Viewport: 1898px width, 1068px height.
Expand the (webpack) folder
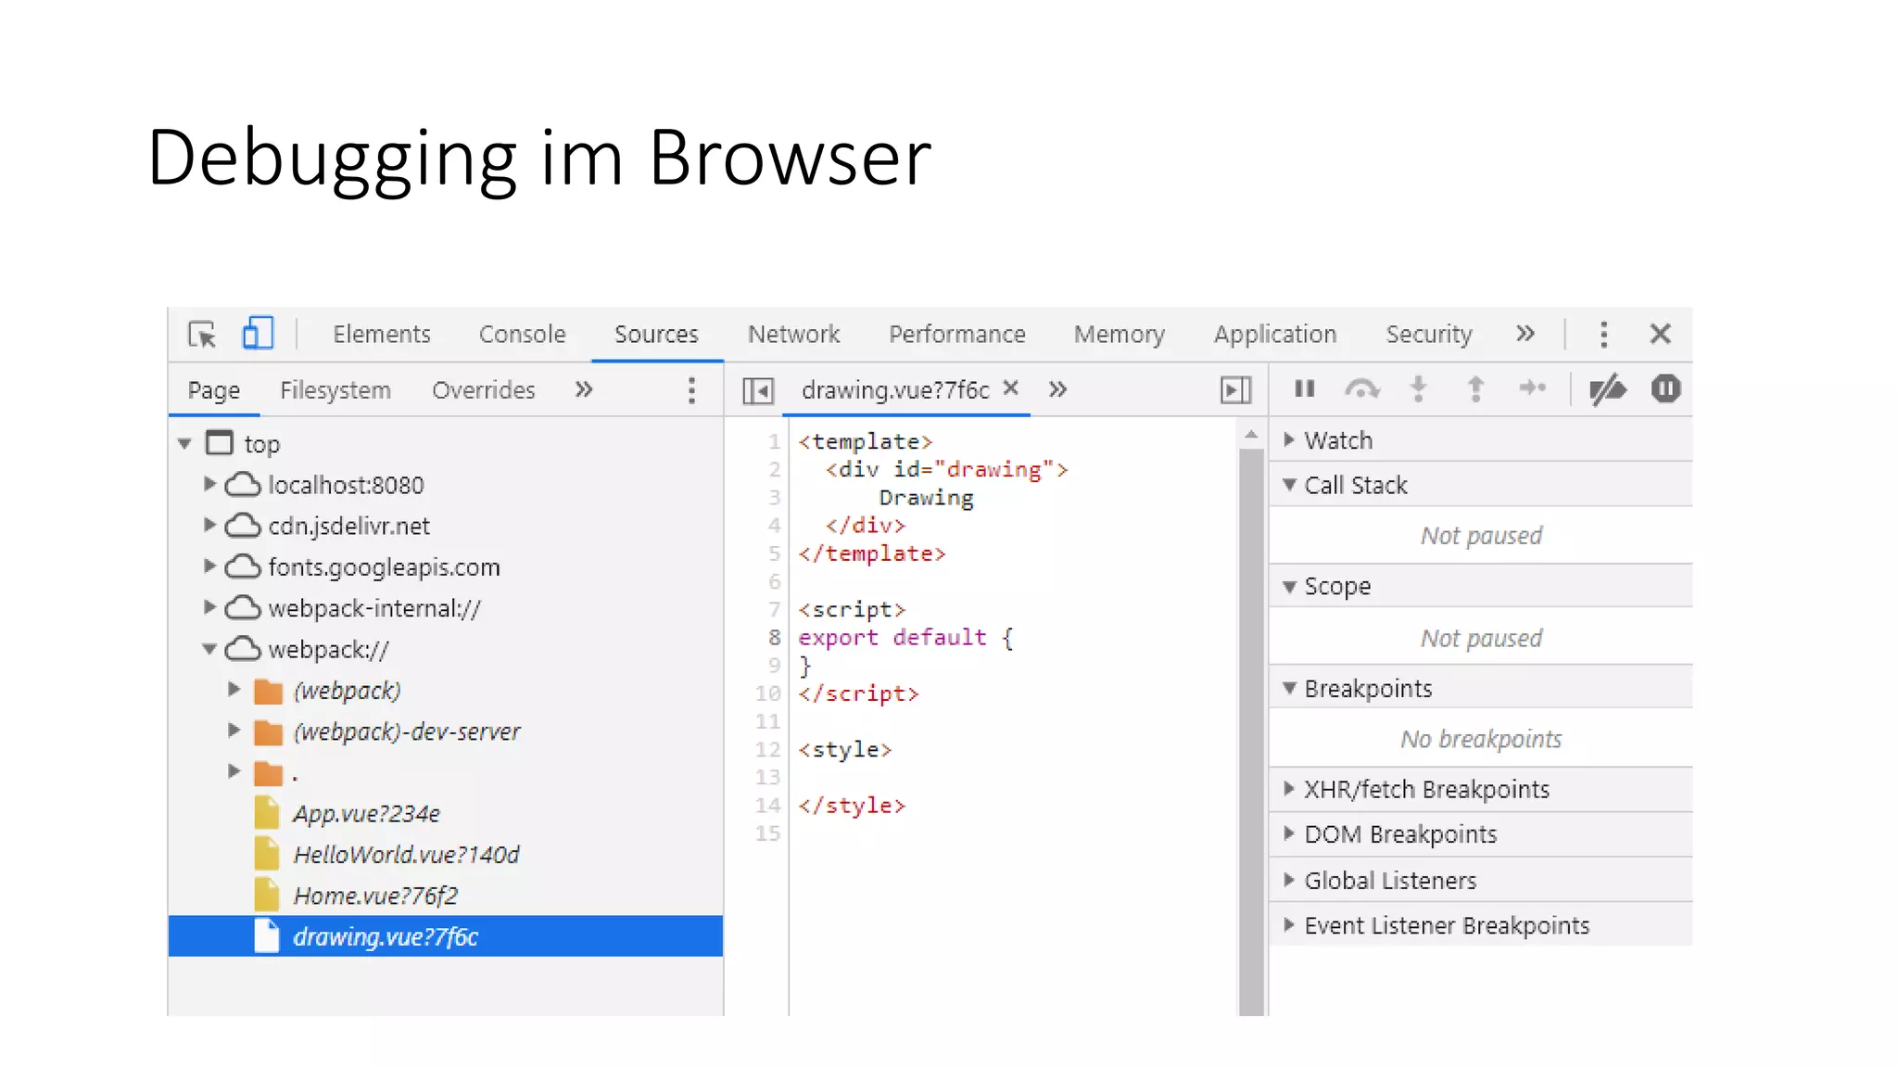(234, 689)
